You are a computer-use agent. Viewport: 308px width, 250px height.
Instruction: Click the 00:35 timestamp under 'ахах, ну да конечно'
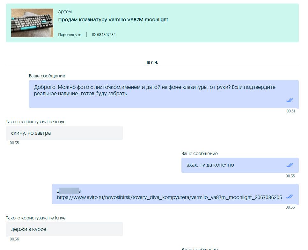tap(290, 176)
